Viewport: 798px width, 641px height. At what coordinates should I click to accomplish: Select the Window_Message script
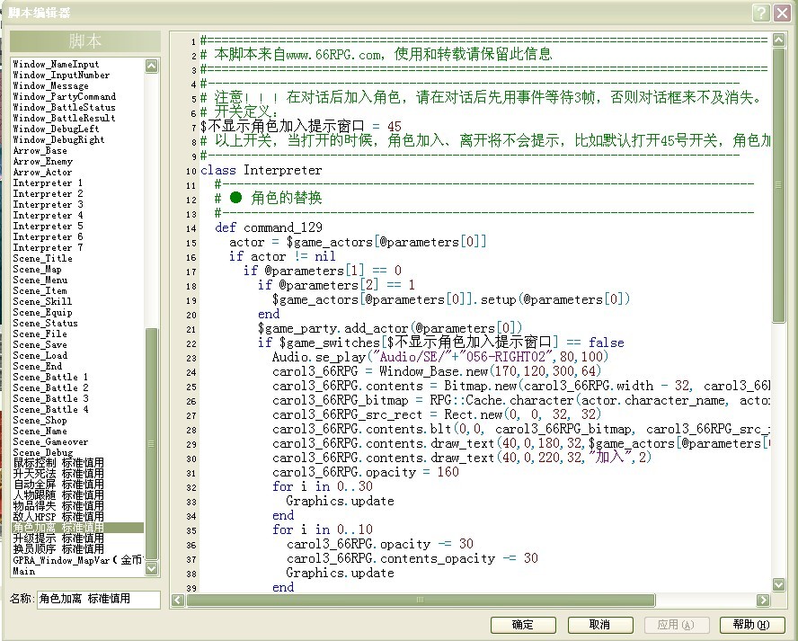click(50, 85)
